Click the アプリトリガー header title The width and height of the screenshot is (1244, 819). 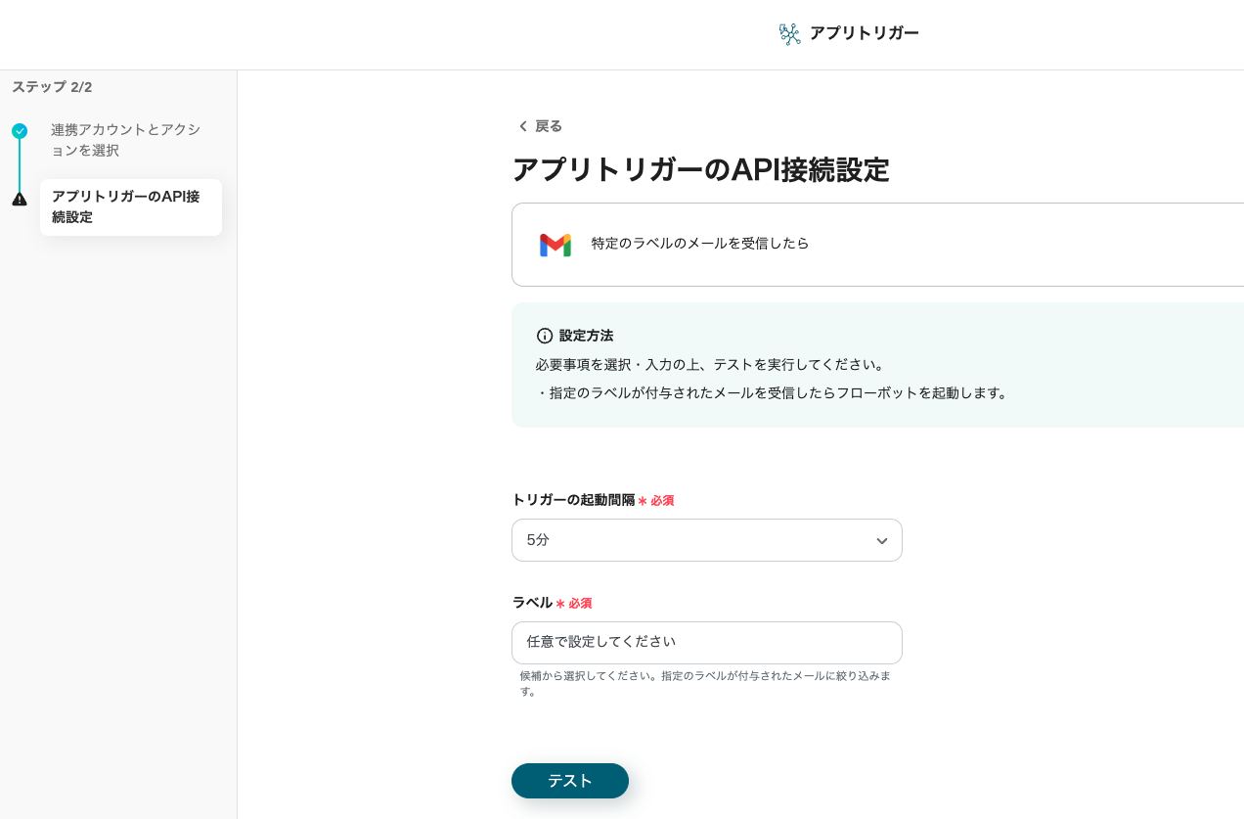click(864, 33)
